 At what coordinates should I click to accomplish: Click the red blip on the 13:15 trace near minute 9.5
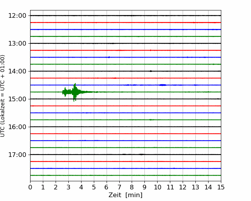151,50
